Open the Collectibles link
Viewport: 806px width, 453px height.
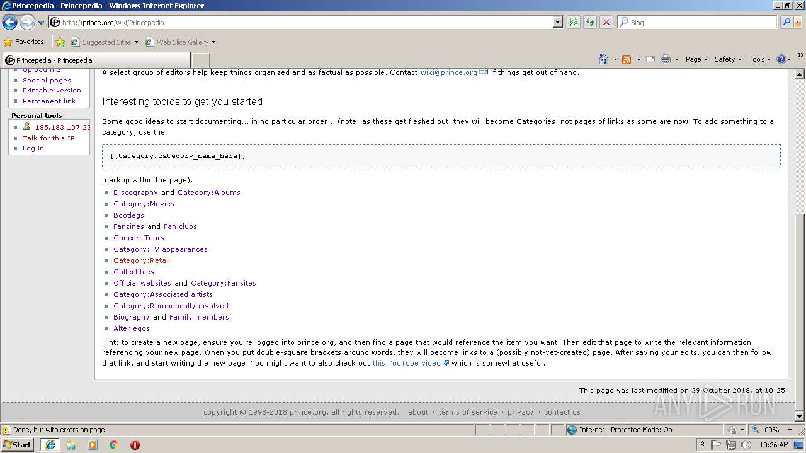(133, 272)
